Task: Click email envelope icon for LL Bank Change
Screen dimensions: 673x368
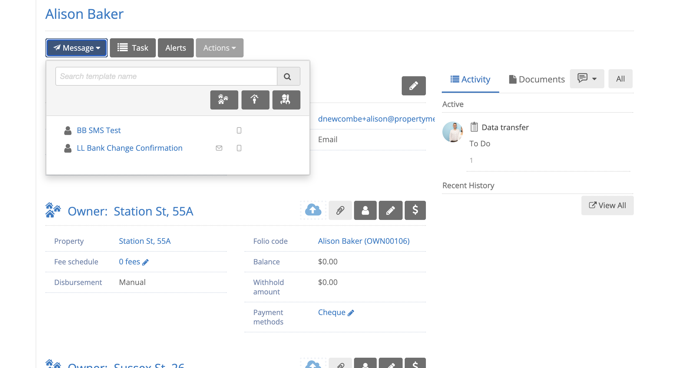Action: point(219,148)
